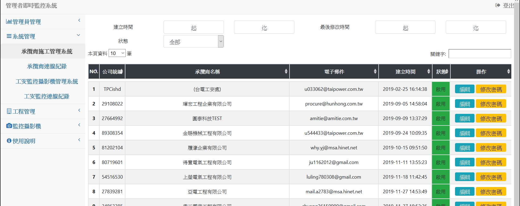Expand 監控攝影機 menu chevron
The image size is (520, 206).
click(79, 125)
